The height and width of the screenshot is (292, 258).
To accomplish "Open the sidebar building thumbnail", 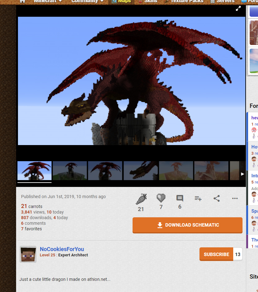I will 254,33.
